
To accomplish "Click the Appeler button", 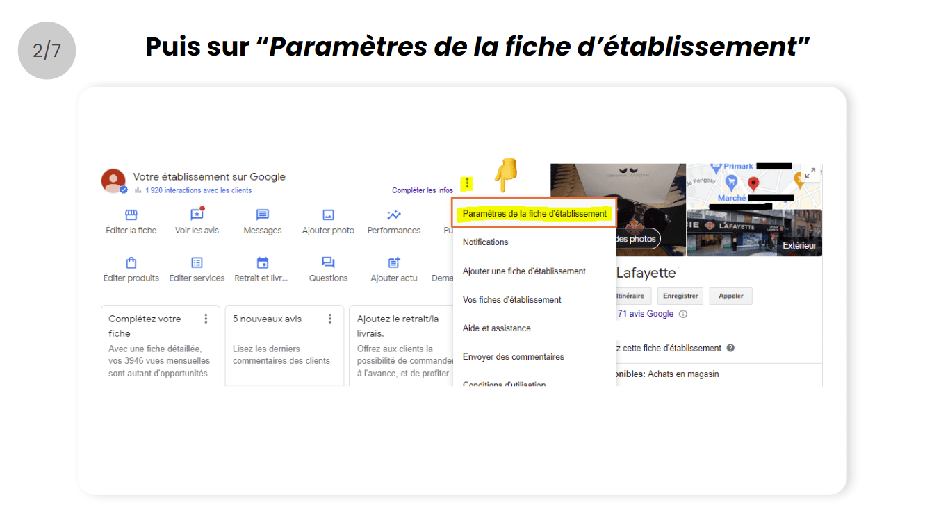I will click(x=730, y=296).
